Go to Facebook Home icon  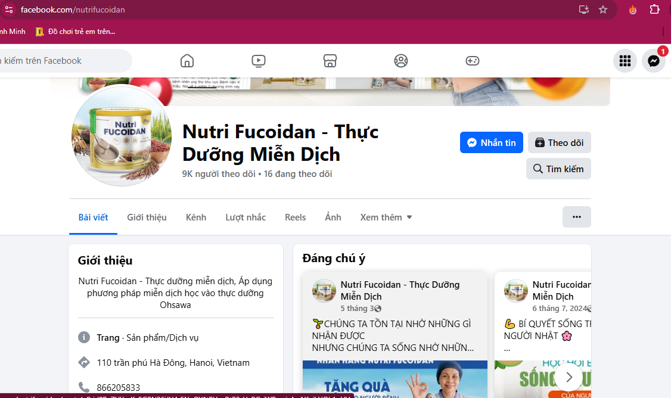pos(187,61)
